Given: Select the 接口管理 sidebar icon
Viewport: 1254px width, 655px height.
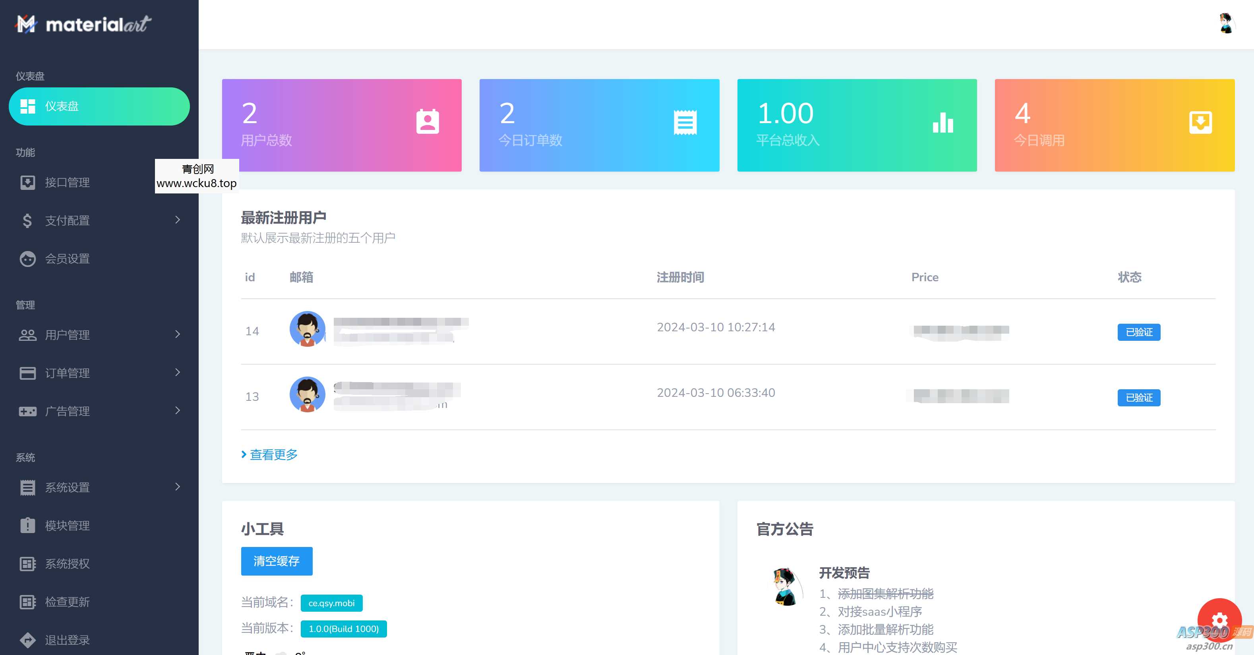Looking at the screenshot, I should 27,183.
